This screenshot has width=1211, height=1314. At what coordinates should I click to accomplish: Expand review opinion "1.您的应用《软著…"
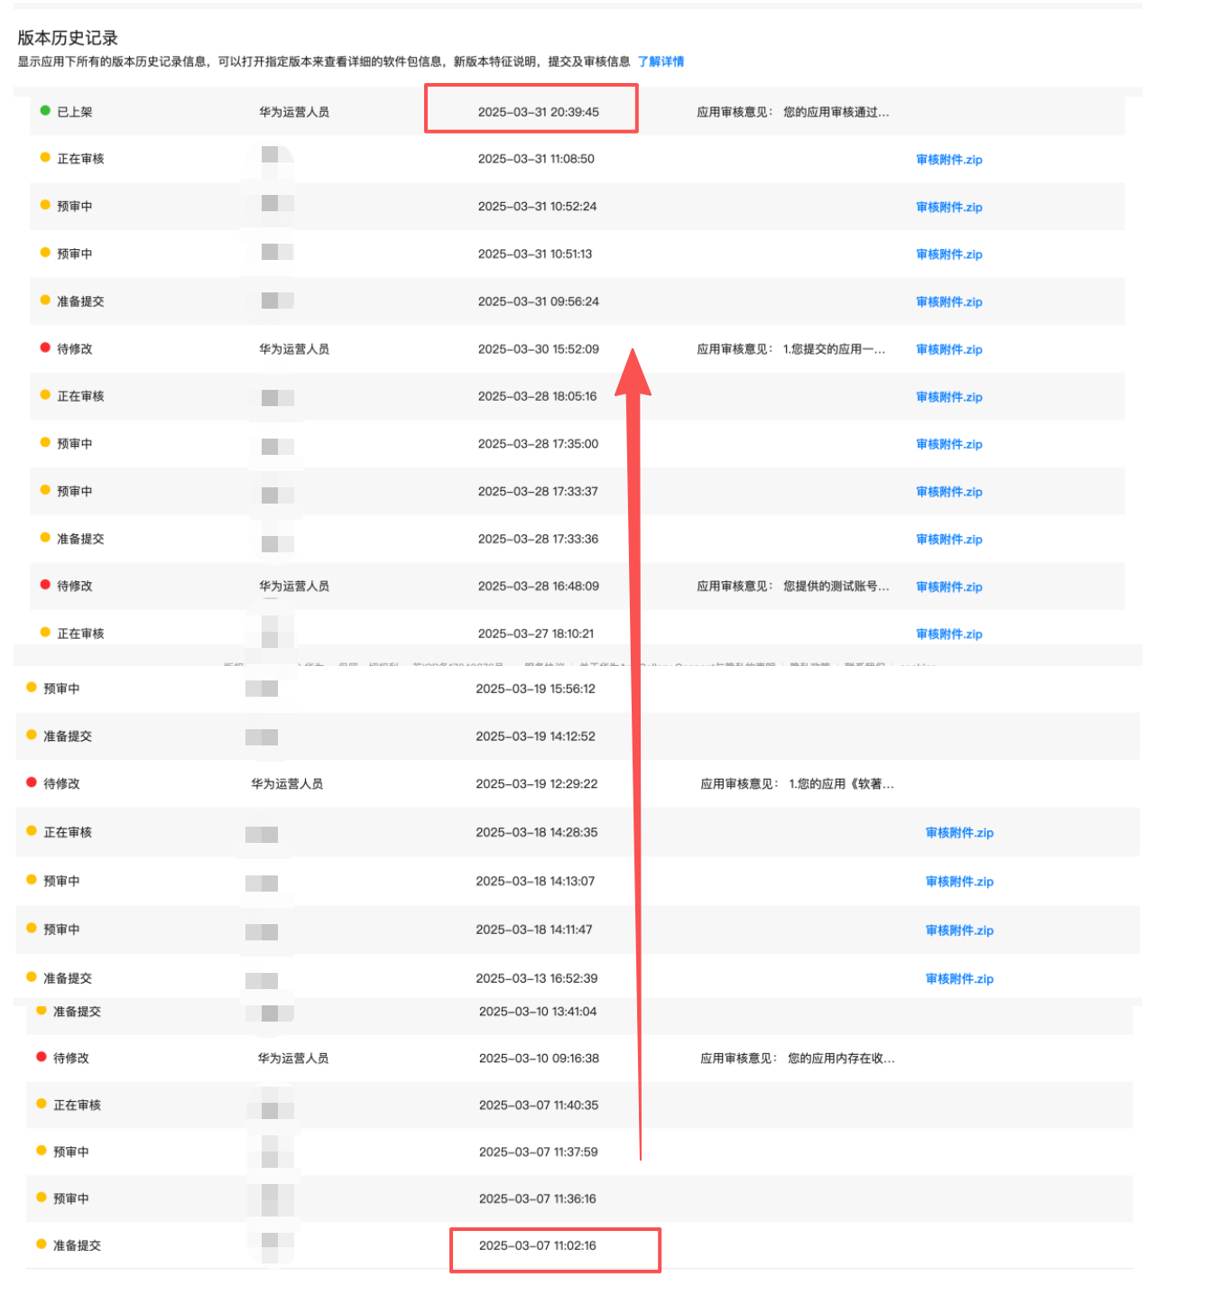click(841, 783)
